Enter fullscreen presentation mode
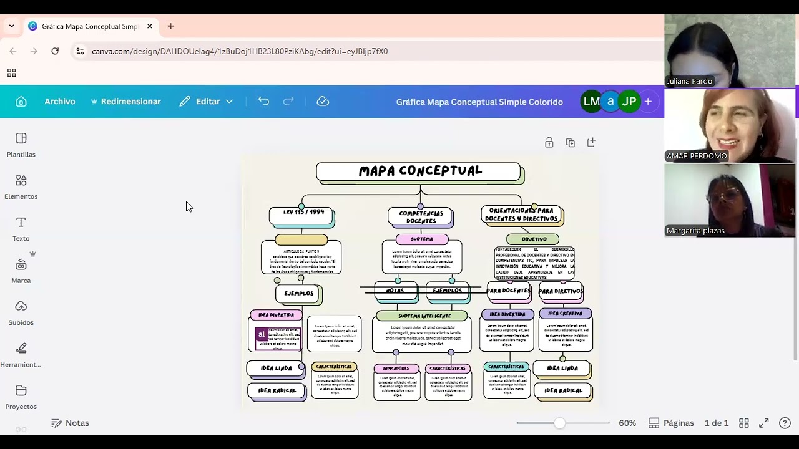799x449 pixels. (763, 423)
